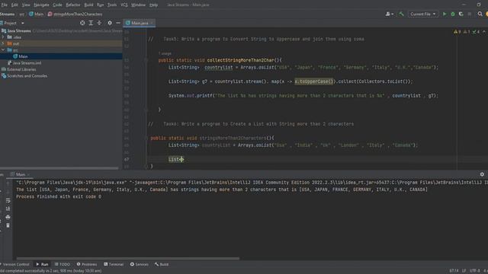Viewport: 488px width, 274px height.
Task: Select External Libraries node
Action: (x=18, y=69)
